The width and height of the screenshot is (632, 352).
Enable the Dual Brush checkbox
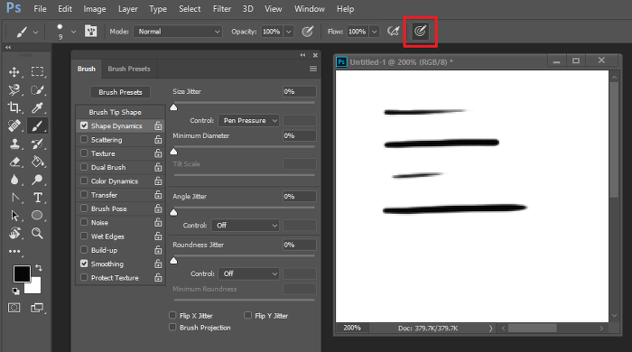tap(84, 167)
